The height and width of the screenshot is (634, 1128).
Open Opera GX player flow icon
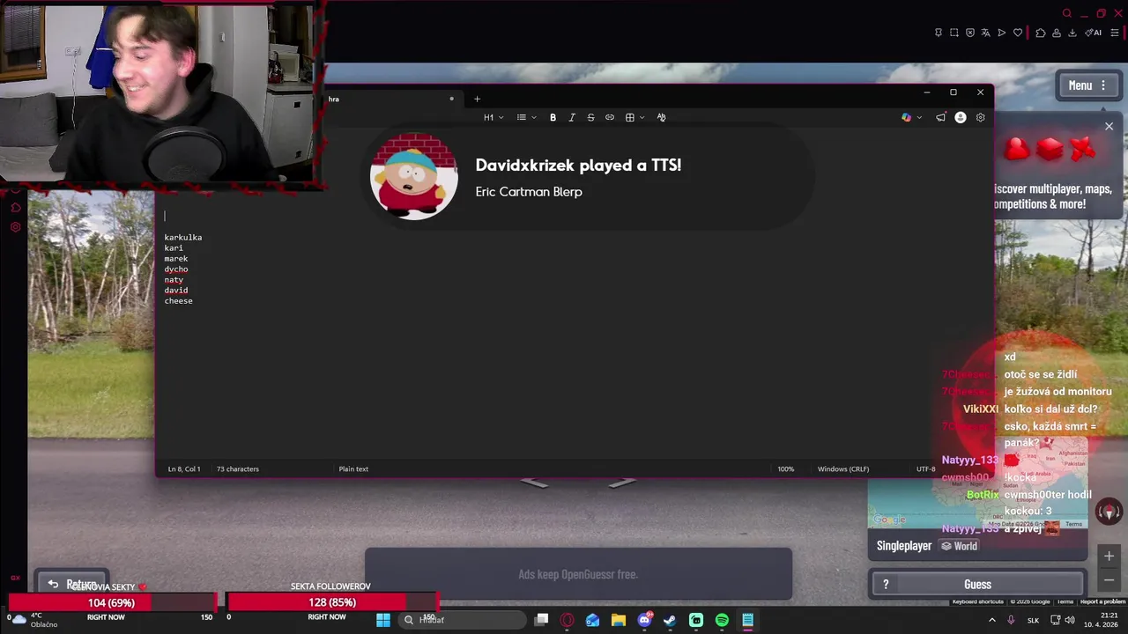coord(1001,33)
